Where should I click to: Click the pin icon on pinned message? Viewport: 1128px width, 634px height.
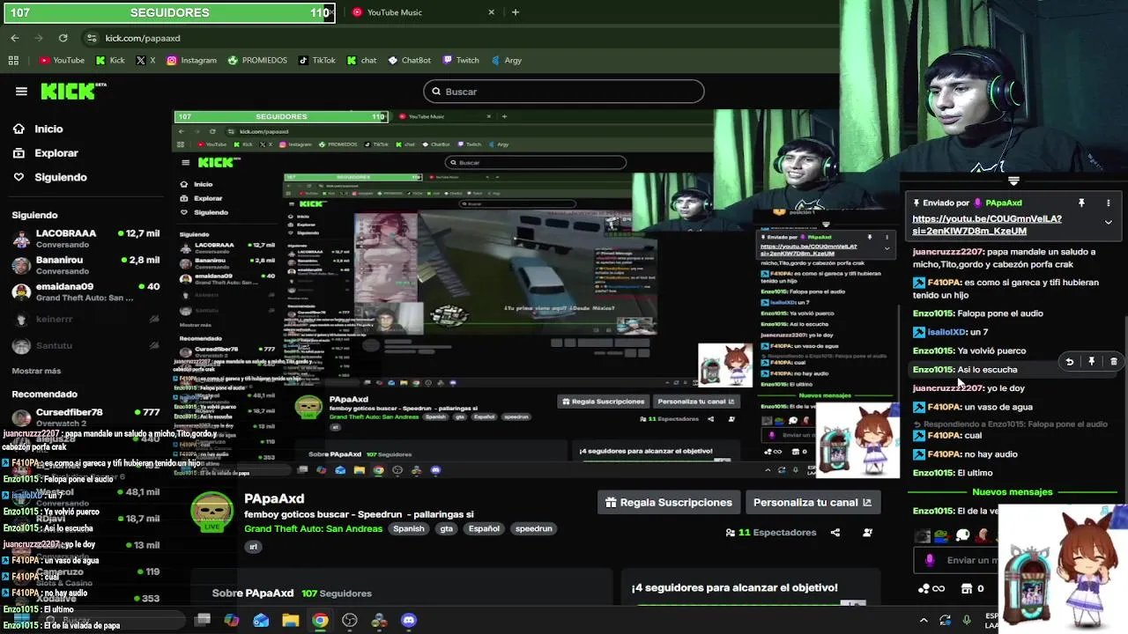click(x=1081, y=203)
